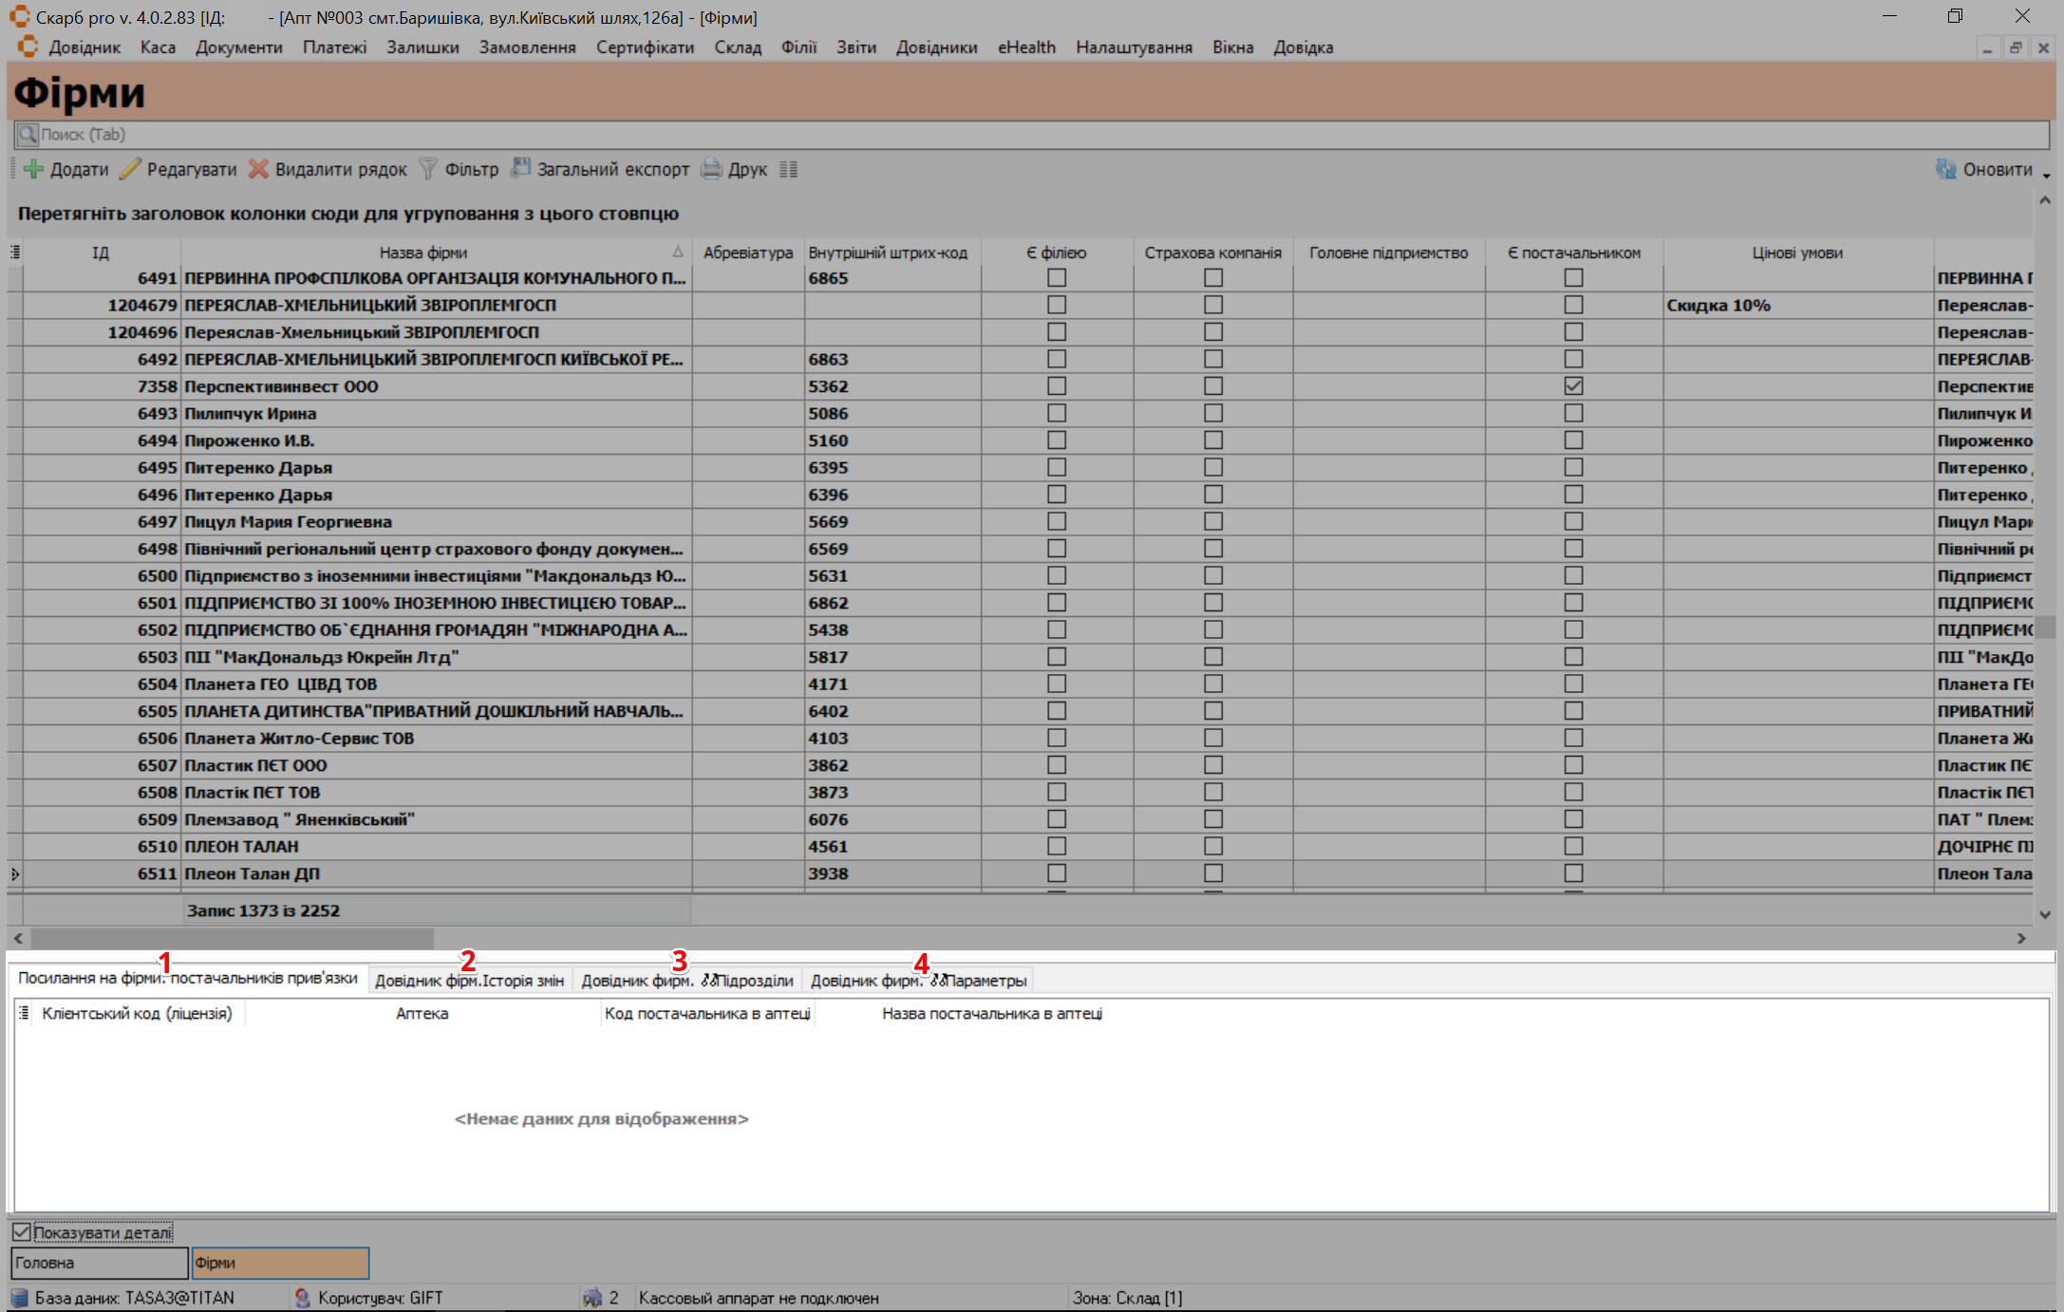Screen dimensions: 2064x1312
Task: Click the Друк printer icon
Action: [711, 169]
